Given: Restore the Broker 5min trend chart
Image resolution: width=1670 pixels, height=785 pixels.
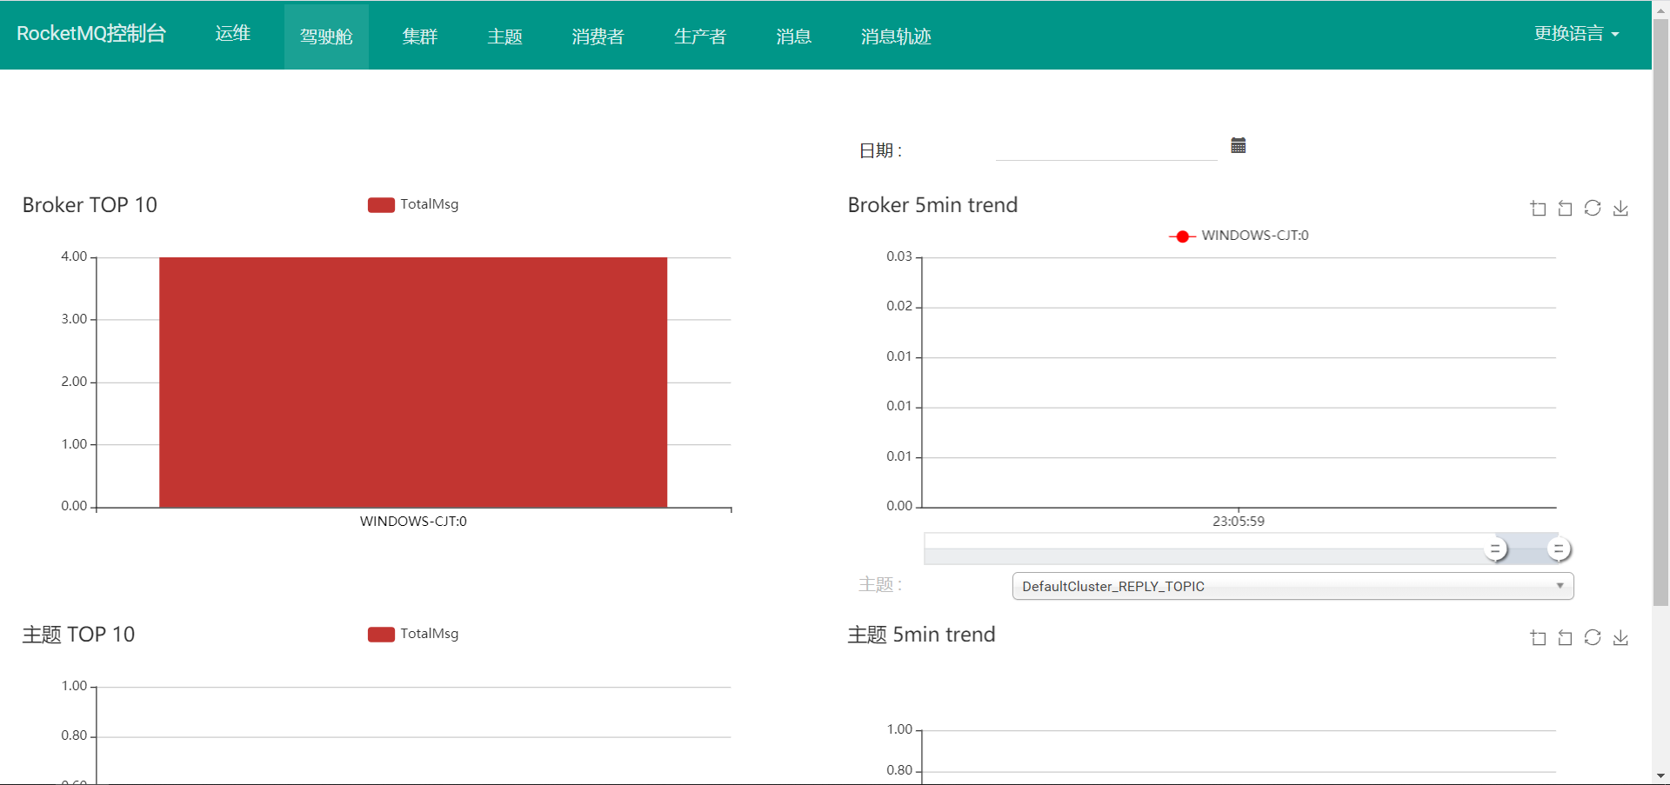Looking at the screenshot, I should [x=1593, y=208].
